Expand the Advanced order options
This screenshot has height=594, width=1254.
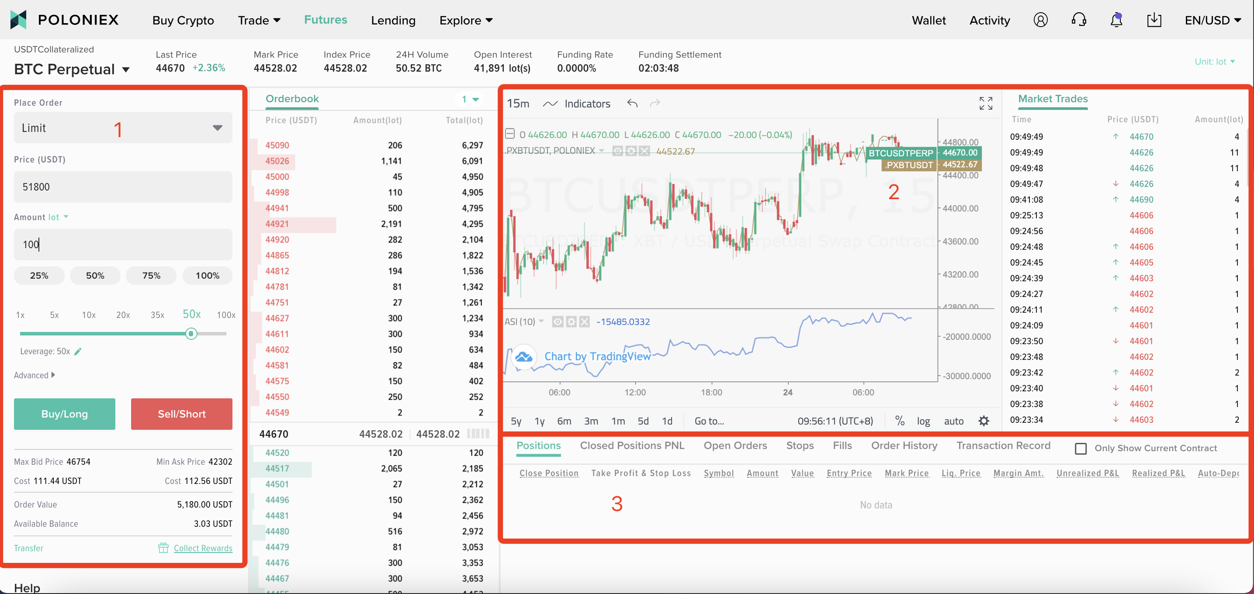pyautogui.click(x=34, y=375)
